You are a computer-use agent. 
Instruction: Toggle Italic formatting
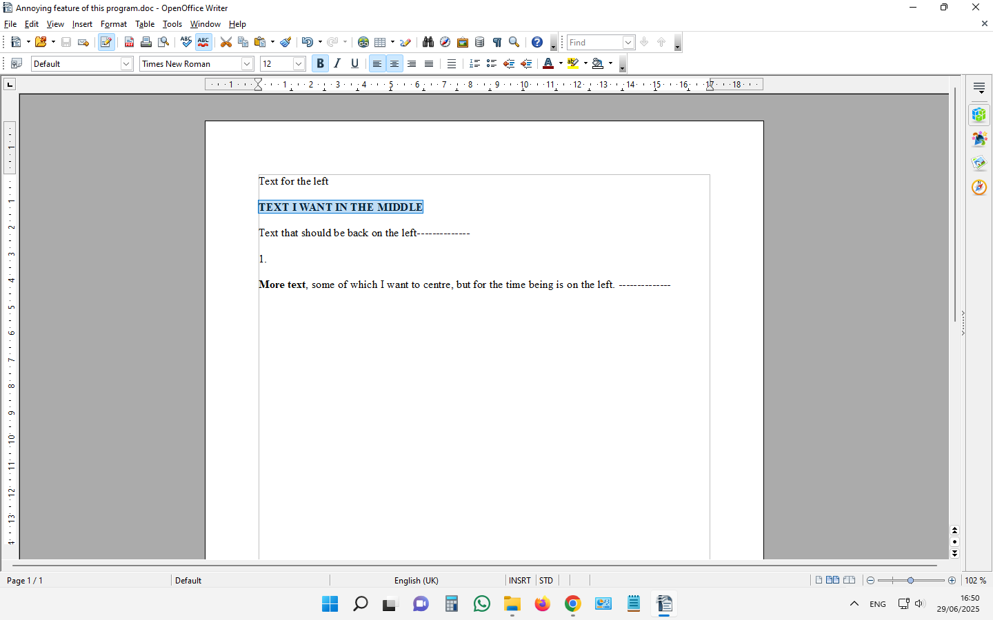tap(337, 63)
